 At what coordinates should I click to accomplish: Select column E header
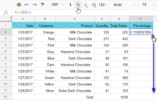[119, 19]
